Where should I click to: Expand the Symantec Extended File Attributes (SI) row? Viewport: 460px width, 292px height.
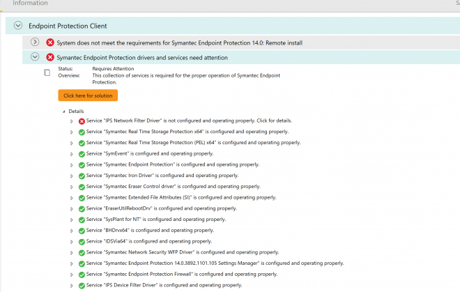coord(71,198)
